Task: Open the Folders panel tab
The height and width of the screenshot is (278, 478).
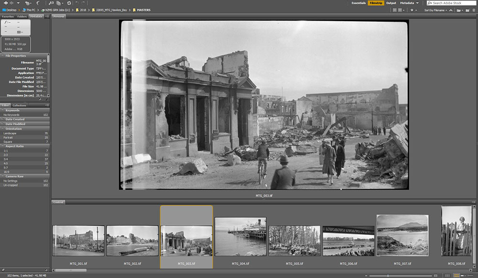Action: click(x=22, y=16)
